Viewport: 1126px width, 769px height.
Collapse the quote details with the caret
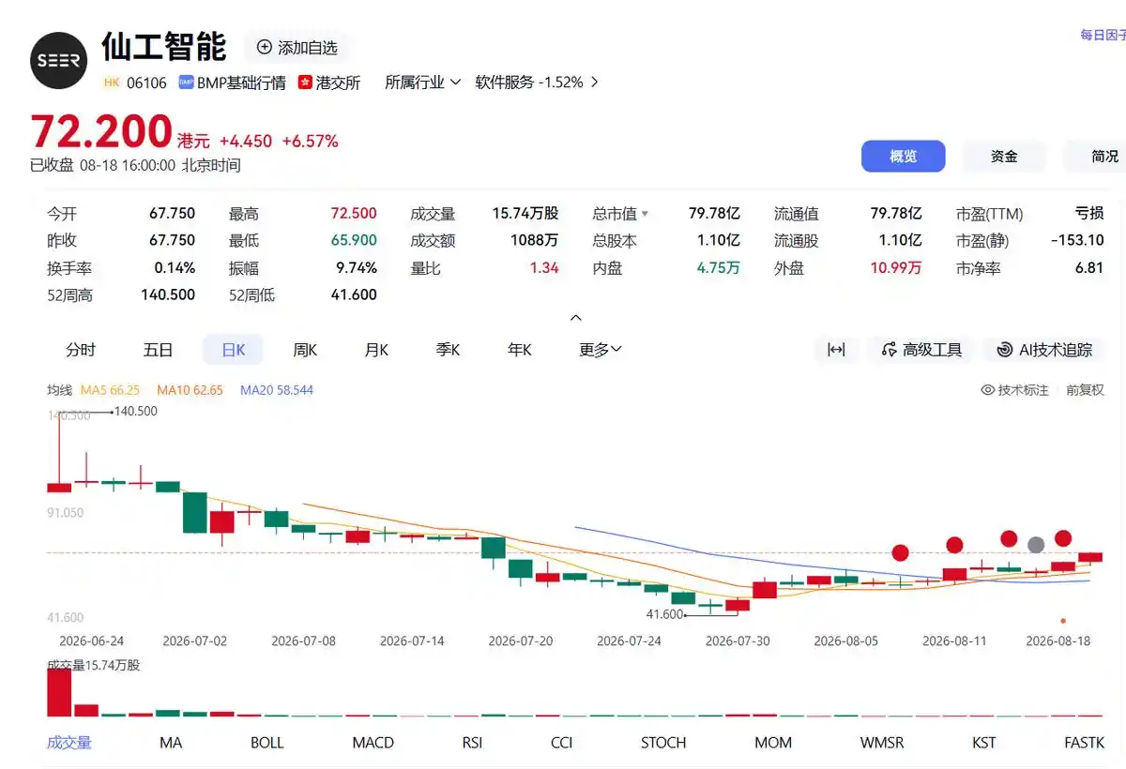coord(576,318)
